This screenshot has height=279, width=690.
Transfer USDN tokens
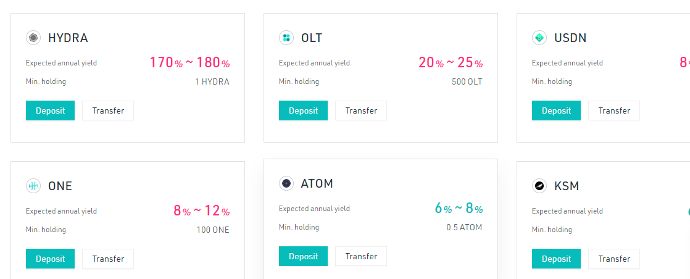pos(614,110)
